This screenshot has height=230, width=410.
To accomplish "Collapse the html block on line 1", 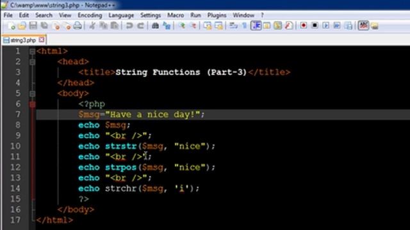I will 32,51.
